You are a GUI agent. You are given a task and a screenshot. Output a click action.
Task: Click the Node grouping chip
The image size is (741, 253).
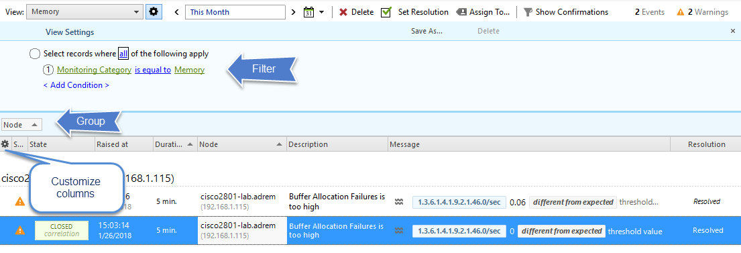[x=21, y=125]
